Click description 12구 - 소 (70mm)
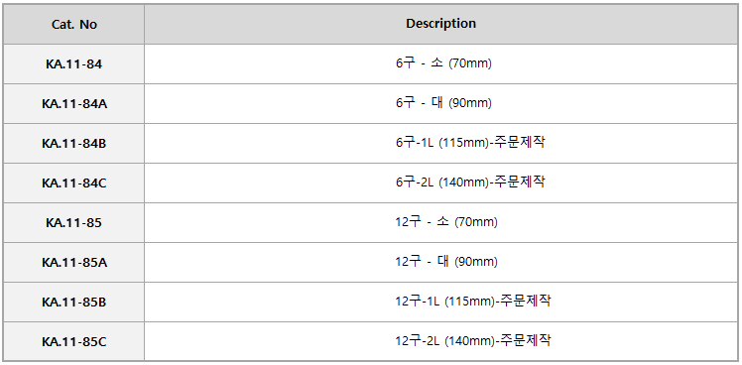This screenshot has width=742, height=365. click(x=446, y=221)
